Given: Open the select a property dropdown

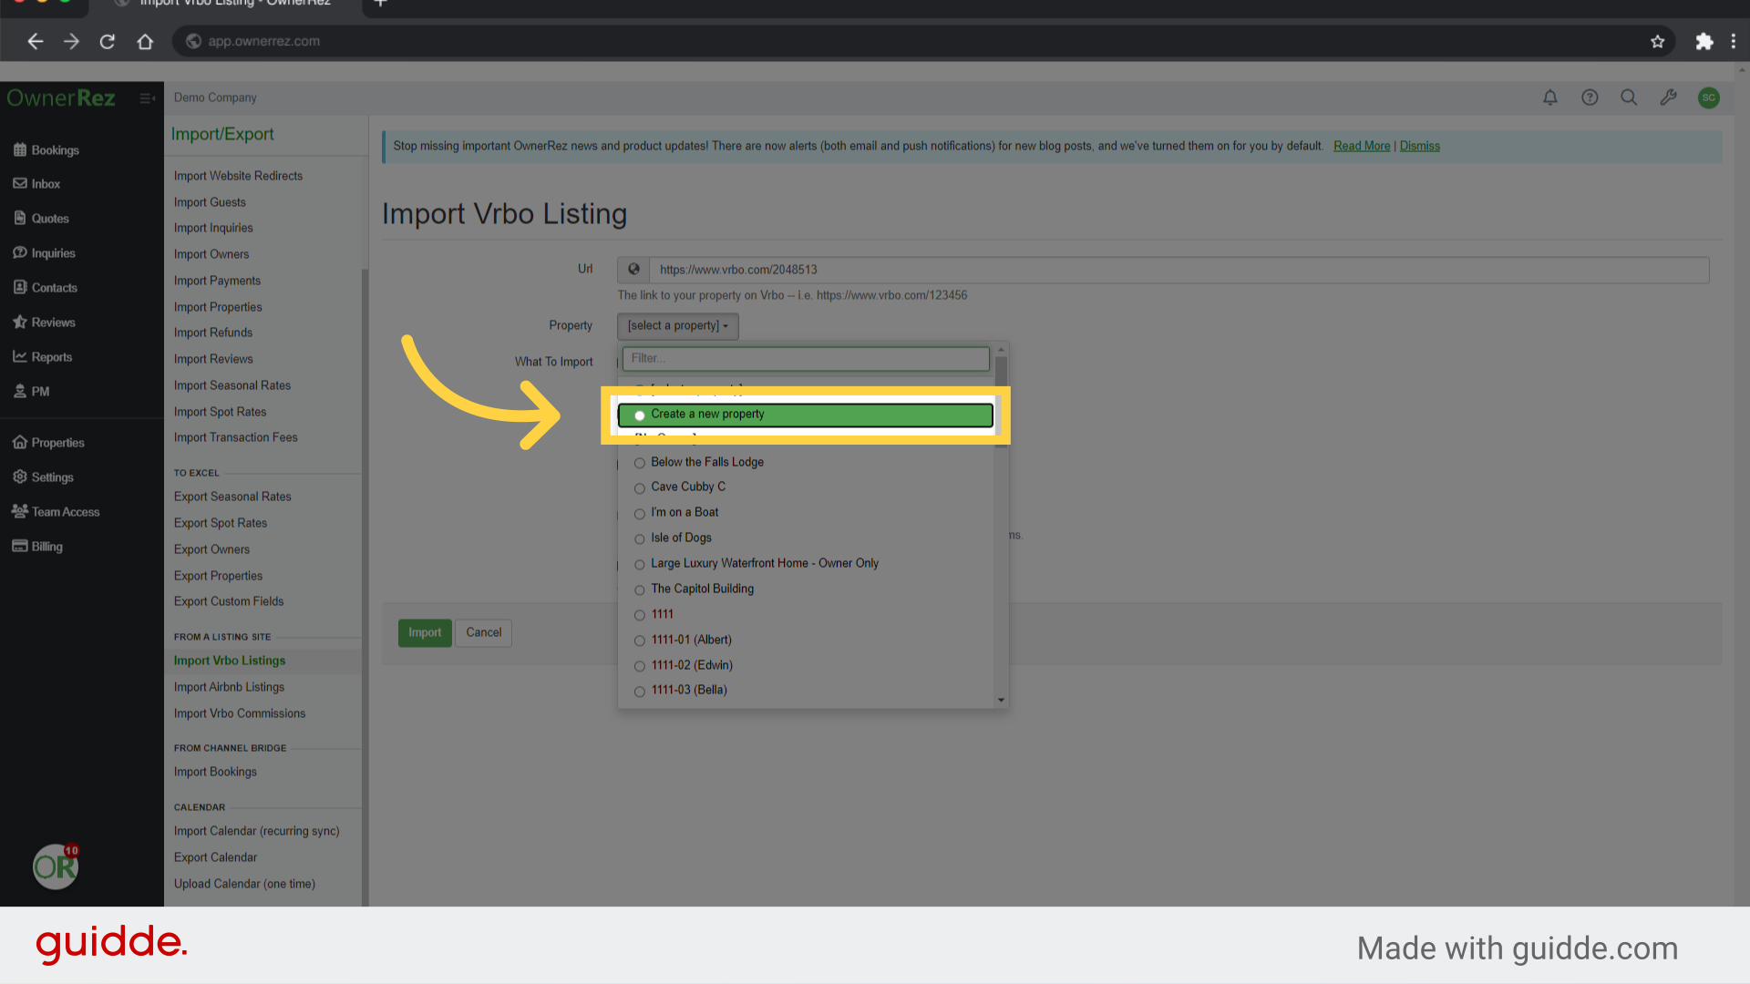Looking at the screenshot, I should (677, 326).
